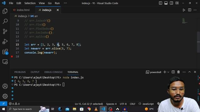The image size is (200, 112).
Task: Open errors and warnings count in status bar
Action: (x=14, y=104)
